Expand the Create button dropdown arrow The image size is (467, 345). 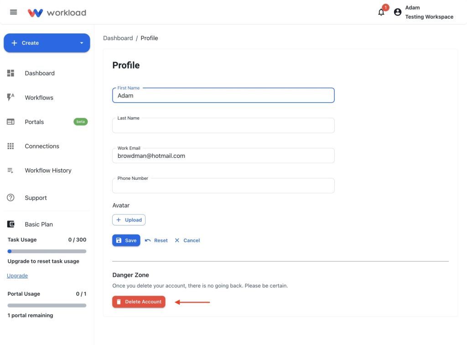82,43
